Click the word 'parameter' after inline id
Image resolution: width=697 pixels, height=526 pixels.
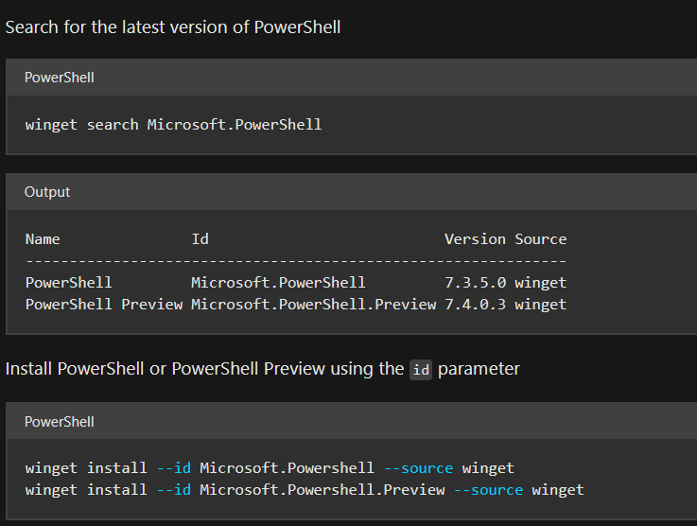click(x=479, y=369)
